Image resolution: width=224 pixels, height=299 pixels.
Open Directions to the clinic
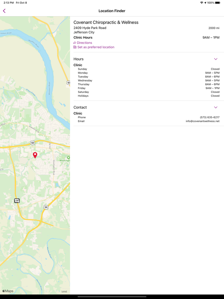click(x=83, y=43)
